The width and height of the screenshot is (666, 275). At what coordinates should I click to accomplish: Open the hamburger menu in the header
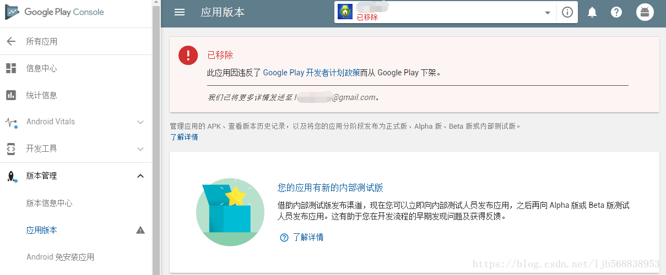(x=180, y=12)
